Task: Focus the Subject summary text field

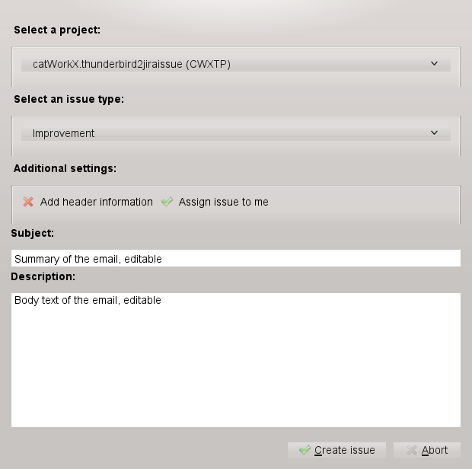Action: (236, 259)
